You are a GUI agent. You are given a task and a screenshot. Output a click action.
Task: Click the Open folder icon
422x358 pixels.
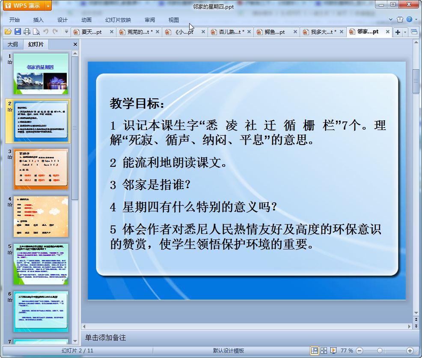click(x=8, y=32)
